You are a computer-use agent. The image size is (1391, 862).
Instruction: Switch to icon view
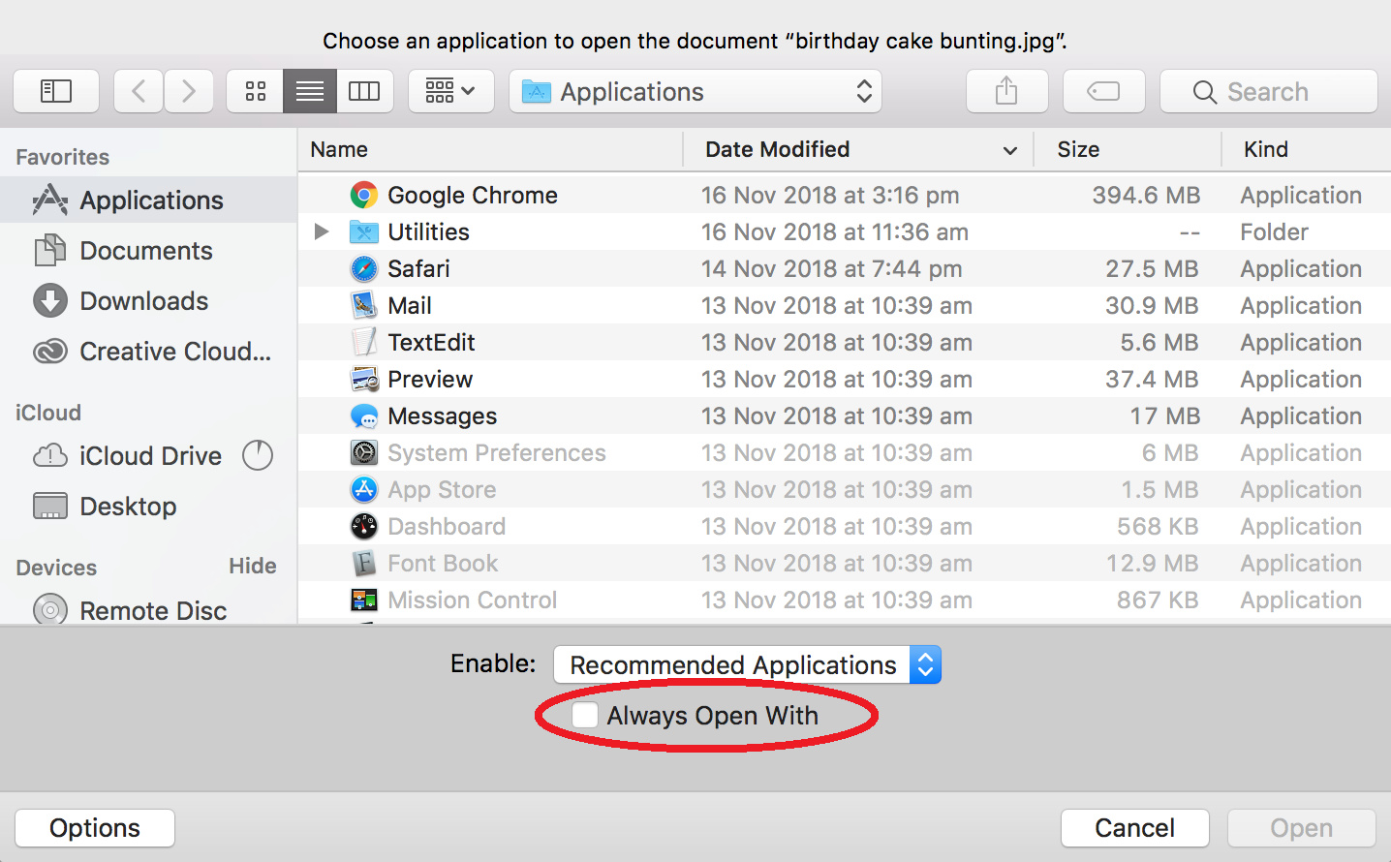coord(256,91)
